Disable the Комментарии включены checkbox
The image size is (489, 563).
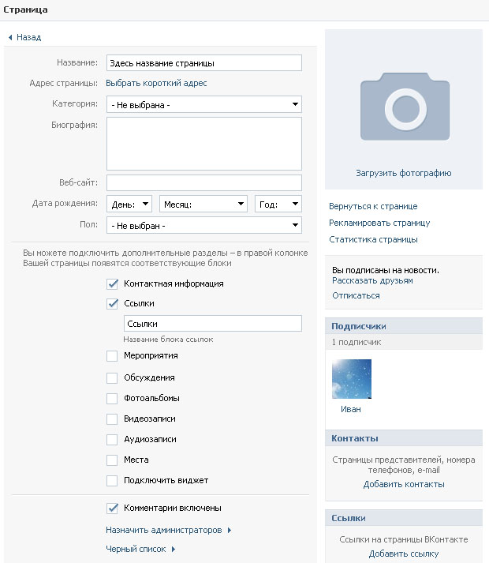click(112, 508)
